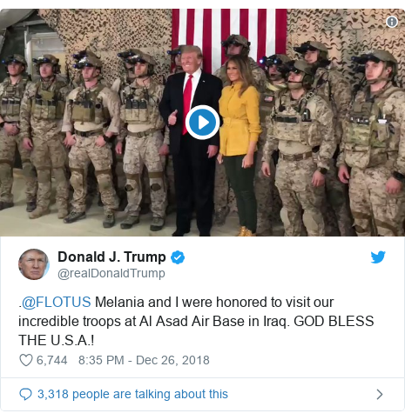Click the Twitter bird logo
The width and height of the screenshot is (405, 420).
tap(378, 257)
